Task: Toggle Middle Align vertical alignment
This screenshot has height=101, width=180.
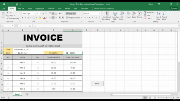Action: click(x=53, y=13)
